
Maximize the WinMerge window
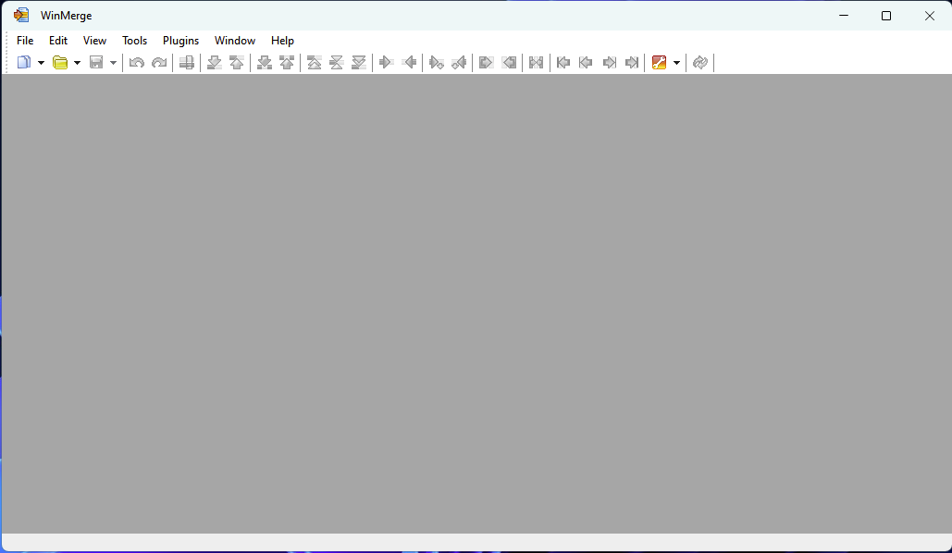tap(885, 16)
